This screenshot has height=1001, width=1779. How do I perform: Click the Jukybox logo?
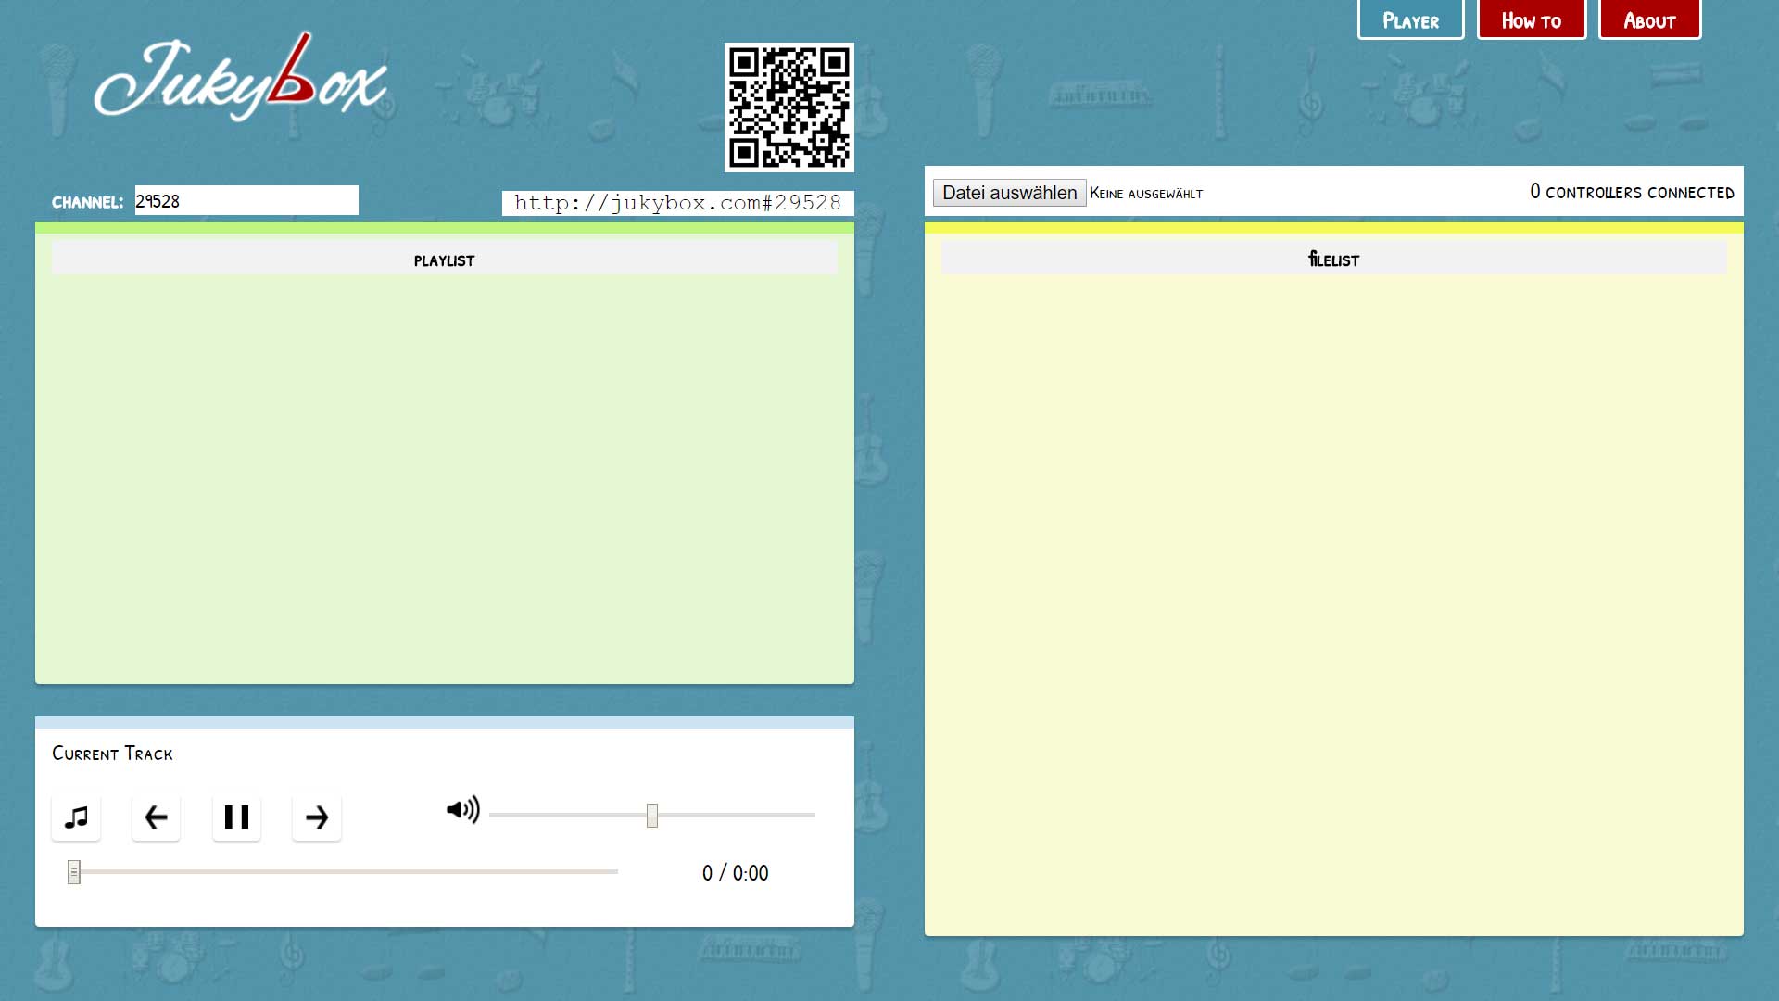(x=241, y=81)
